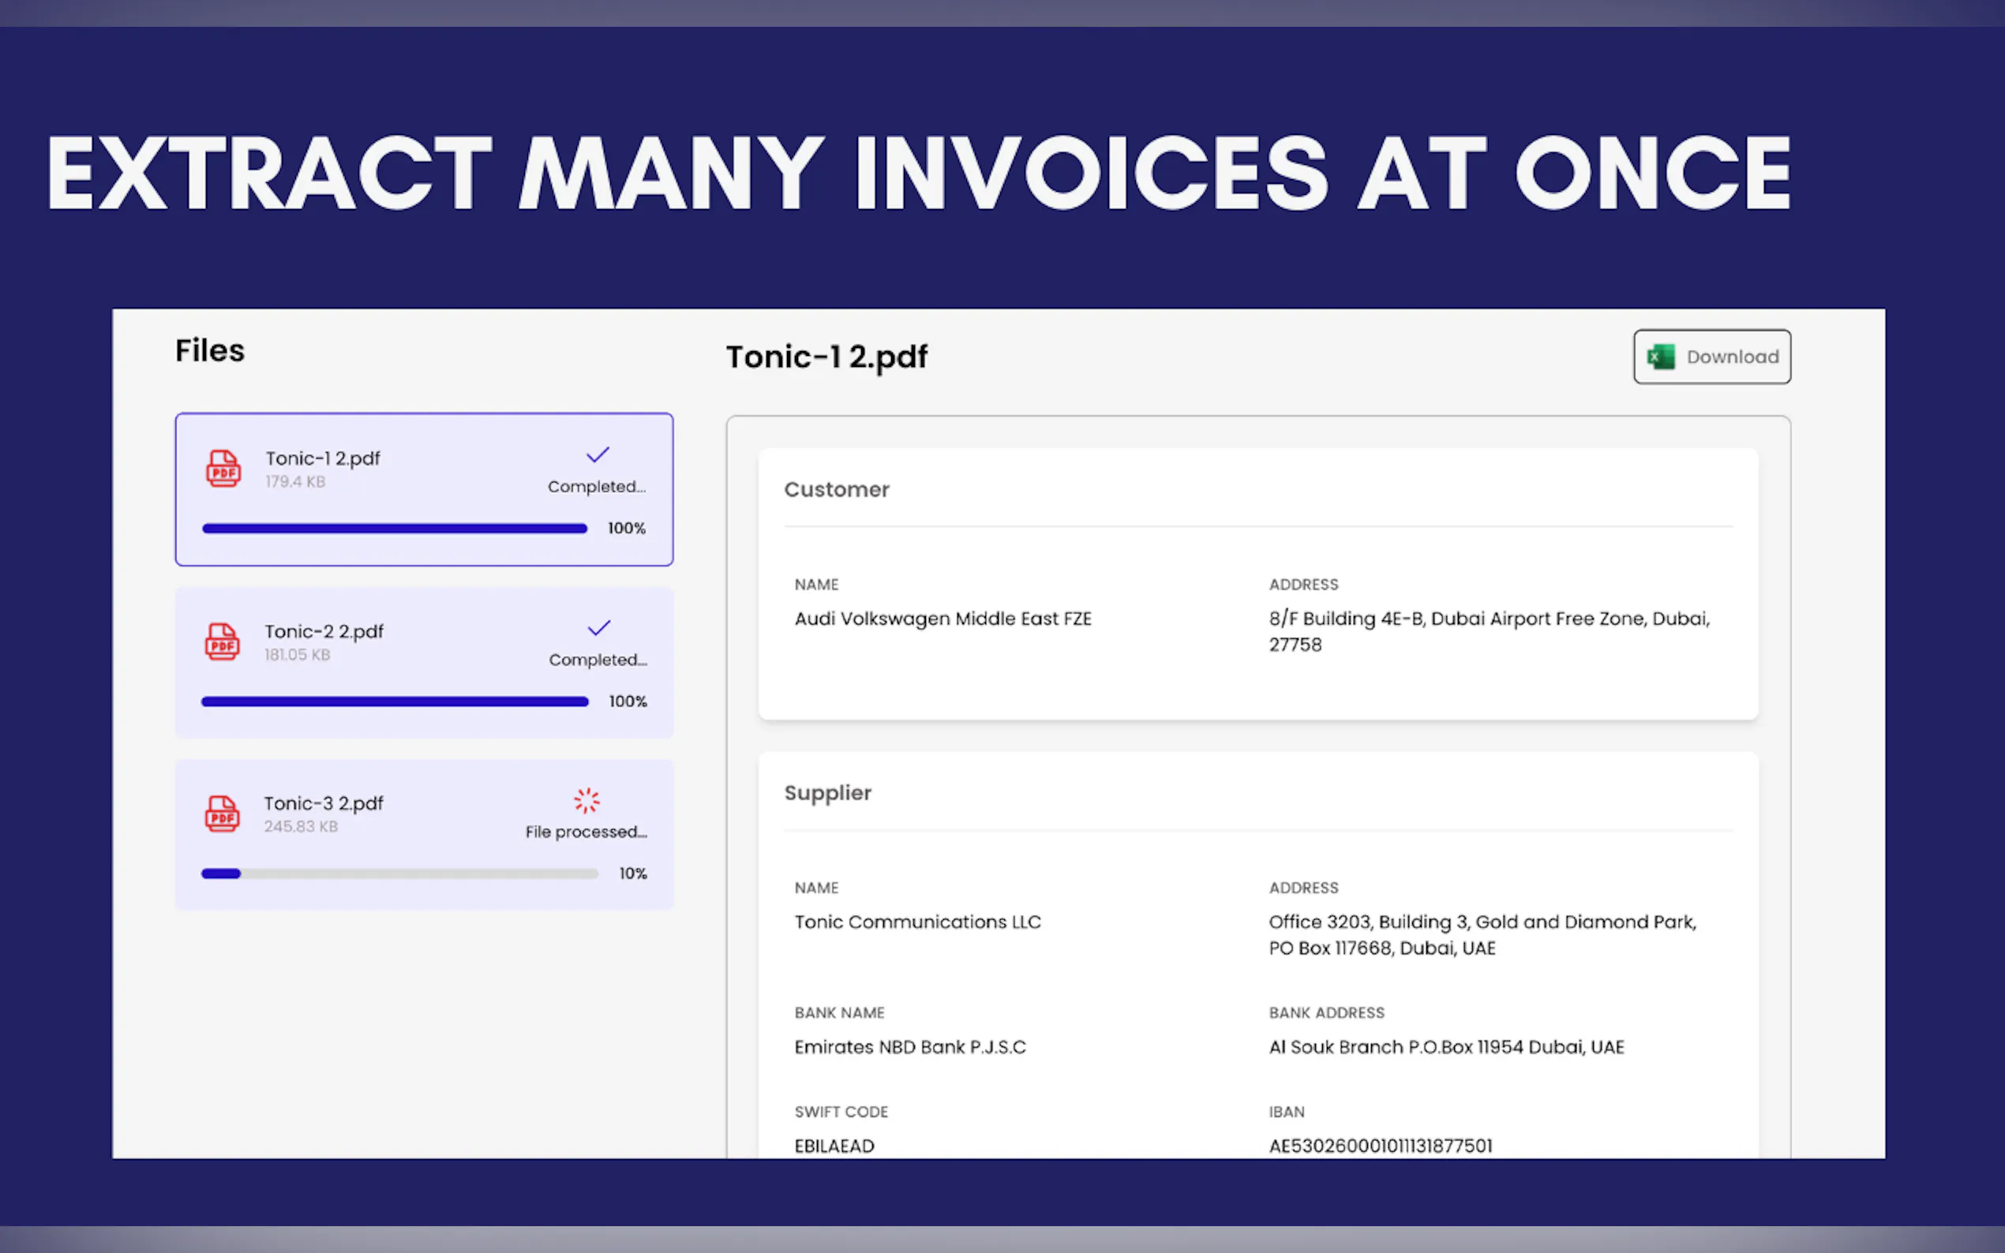This screenshot has height=1253, width=2005.
Task: Click the 100% progress bar of Tonic-1
Action: (395, 529)
